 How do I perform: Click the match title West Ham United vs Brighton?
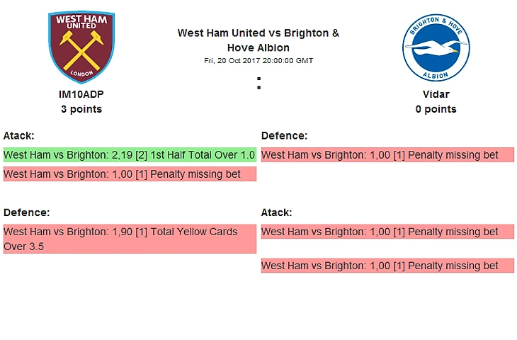(x=258, y=33)
